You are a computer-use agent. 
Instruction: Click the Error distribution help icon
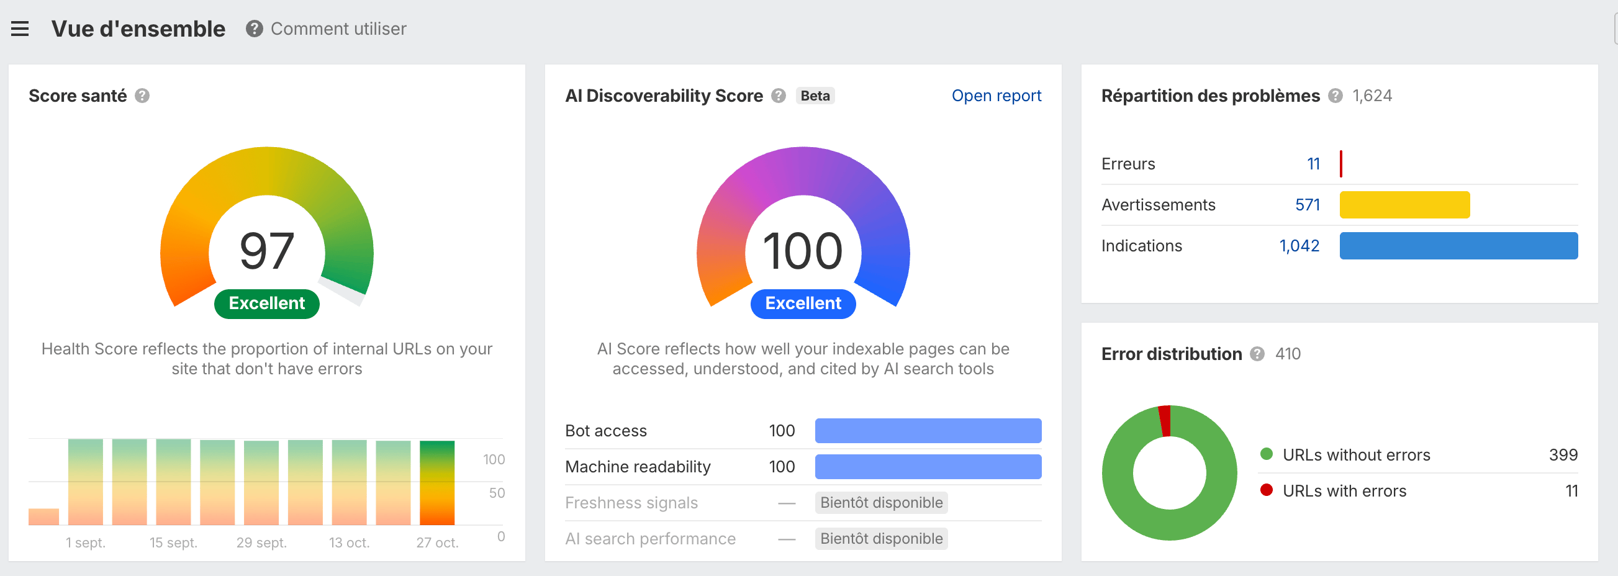[1257, 354]
